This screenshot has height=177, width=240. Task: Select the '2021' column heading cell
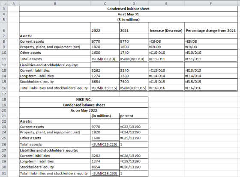pyautogui.click(x=134, y=28)
